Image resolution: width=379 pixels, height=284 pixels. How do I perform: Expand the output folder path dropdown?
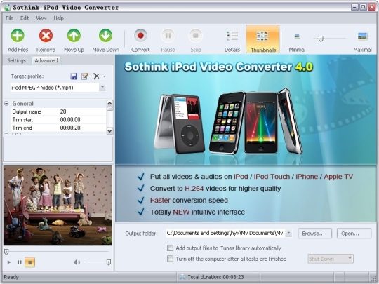click(x=288, y=233)
